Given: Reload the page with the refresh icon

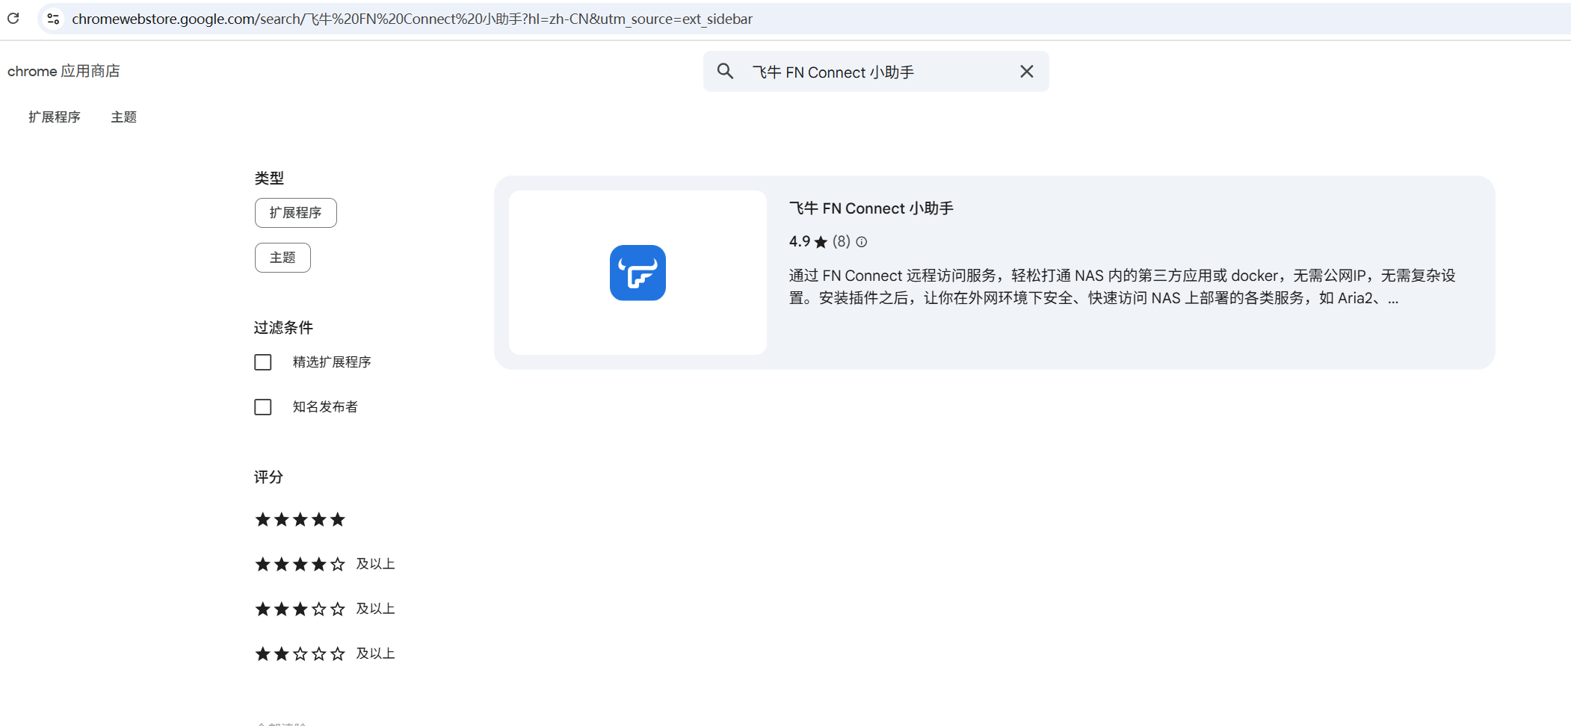Looking at the screenshot, I should click(x=13, y=18).
